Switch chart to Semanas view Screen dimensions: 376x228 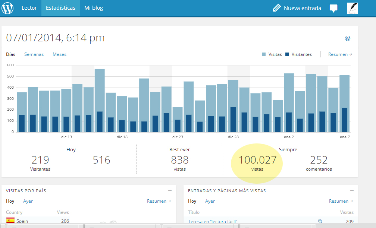[x=34, y=54]
